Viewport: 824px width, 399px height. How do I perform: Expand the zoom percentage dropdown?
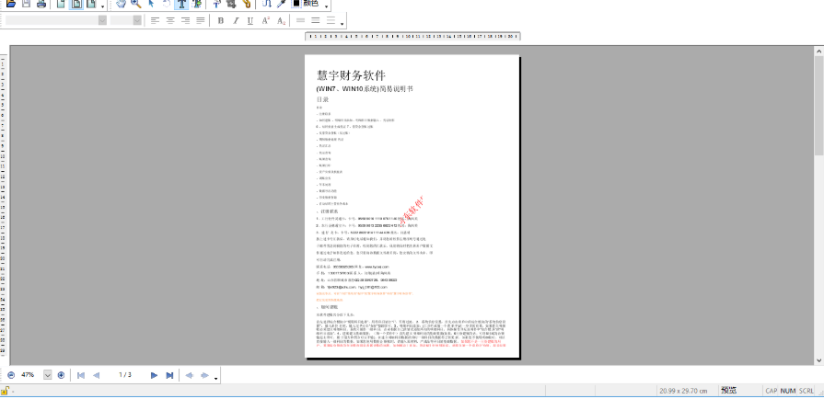point(47,375)
